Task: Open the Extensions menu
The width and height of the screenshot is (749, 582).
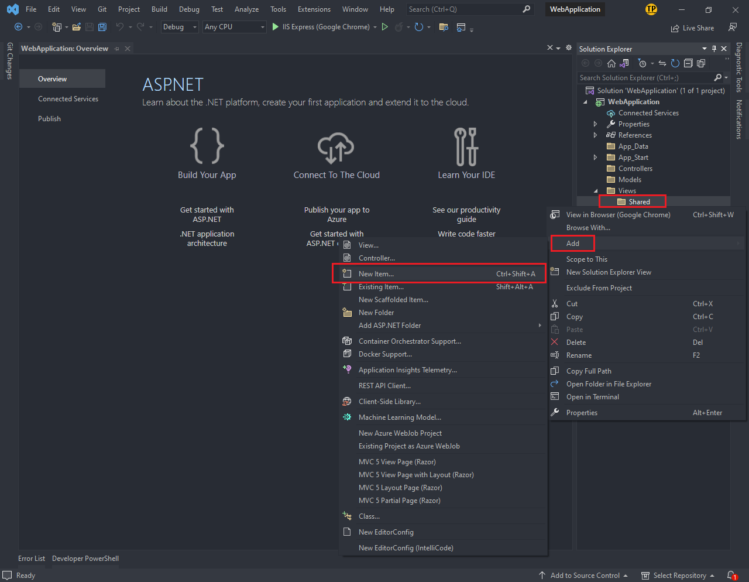Action: point(314,9)
